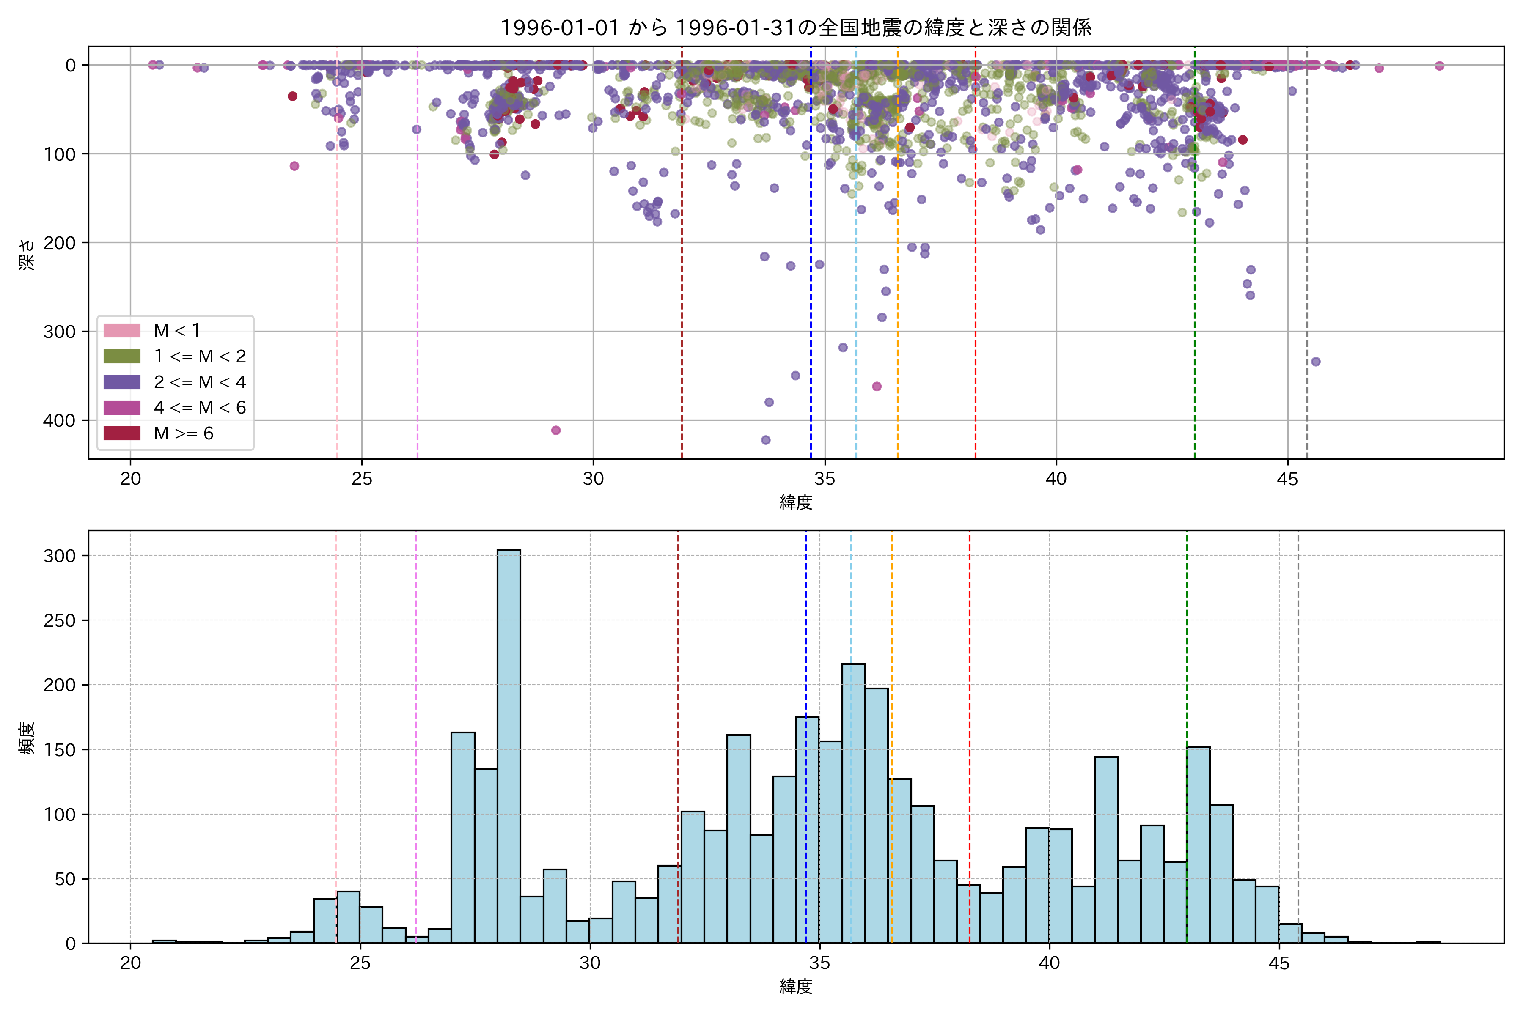Click the purple 2 <= M < 4 swatch
Image resolution: width=1523 pixels, height=1015 pixels.
[x=122, y=382]
